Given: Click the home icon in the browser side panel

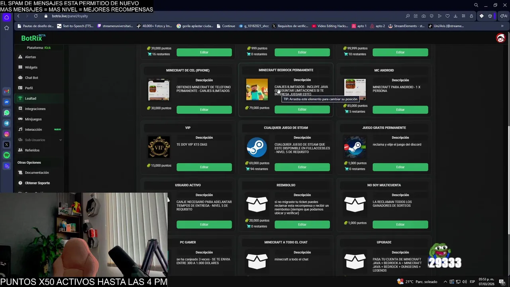Looking at the screenshot, I should pyautogui.click(x=6, y=17).
